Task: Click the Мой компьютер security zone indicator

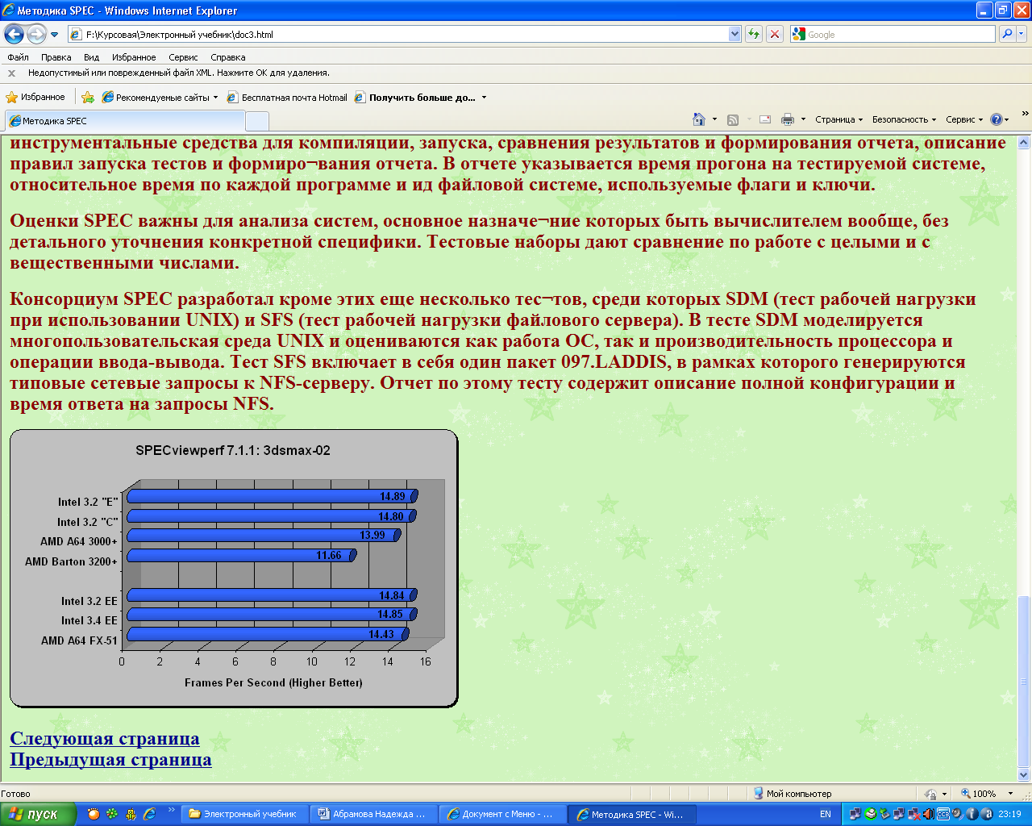Action: 793,794
